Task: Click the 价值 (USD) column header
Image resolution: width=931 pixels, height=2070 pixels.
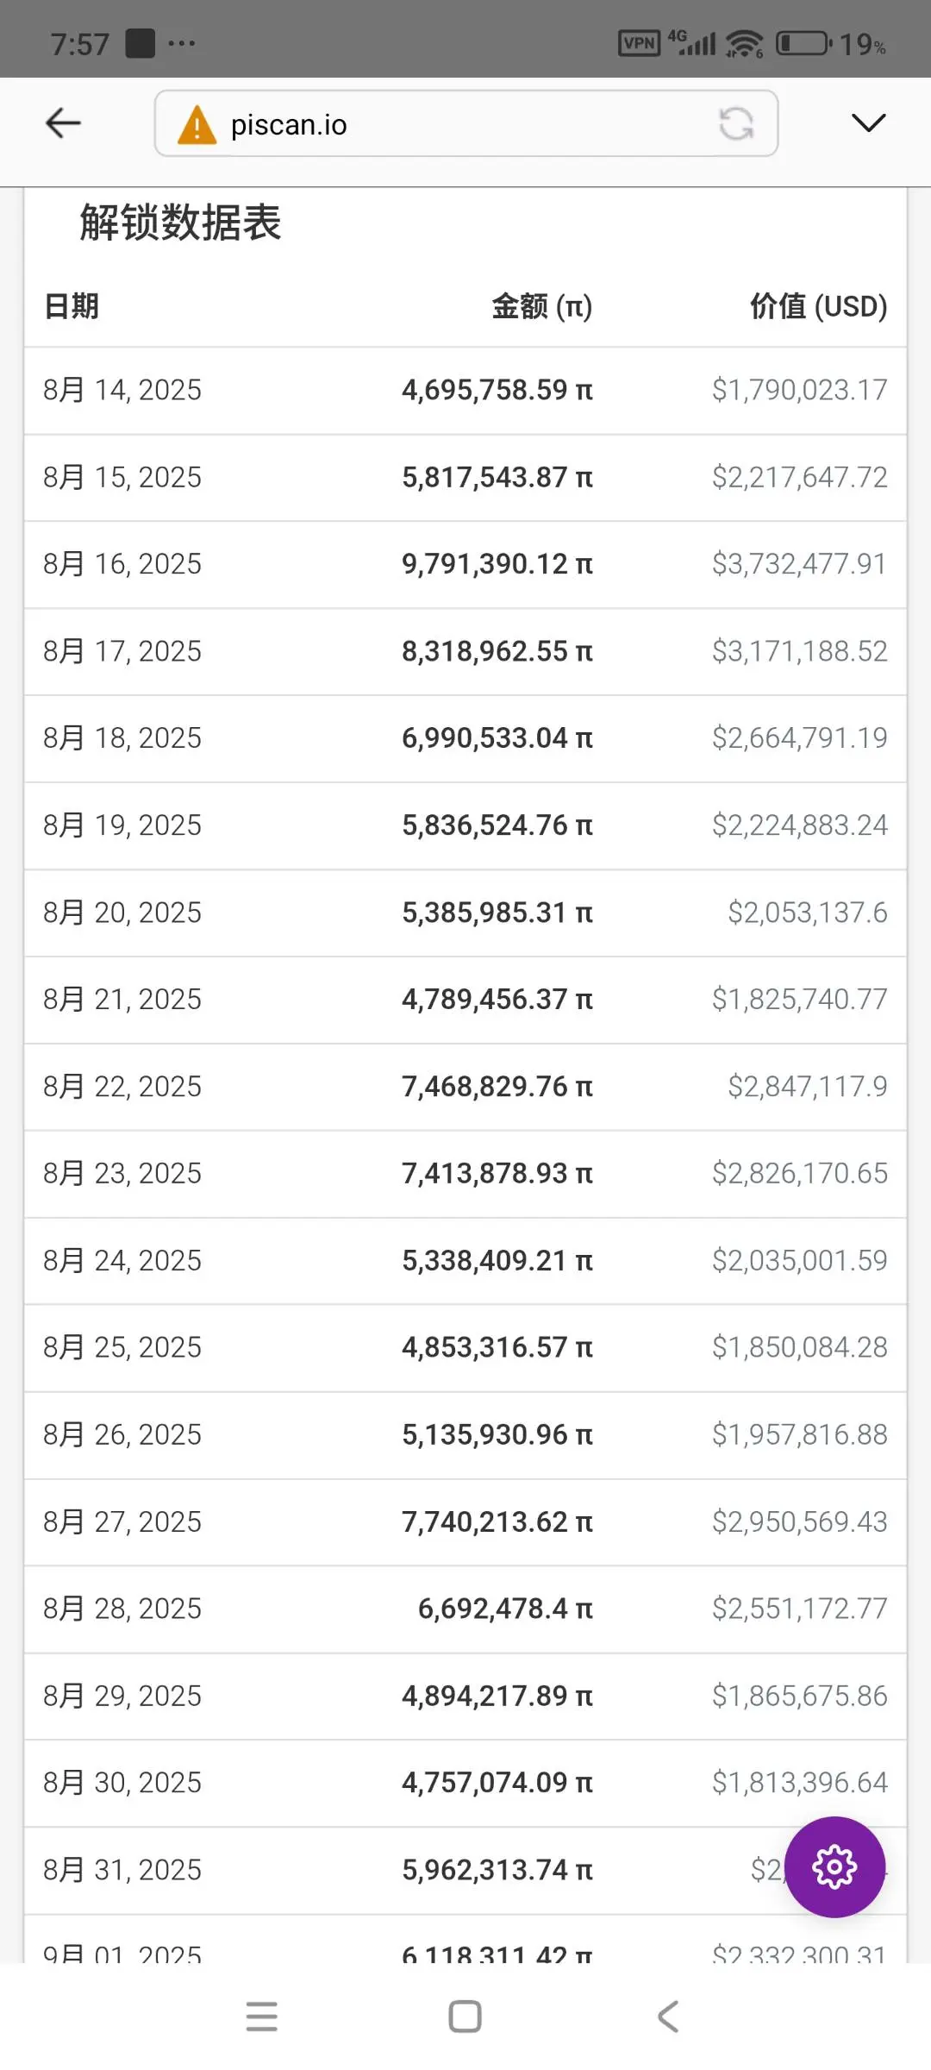Action: click(819, 306)
